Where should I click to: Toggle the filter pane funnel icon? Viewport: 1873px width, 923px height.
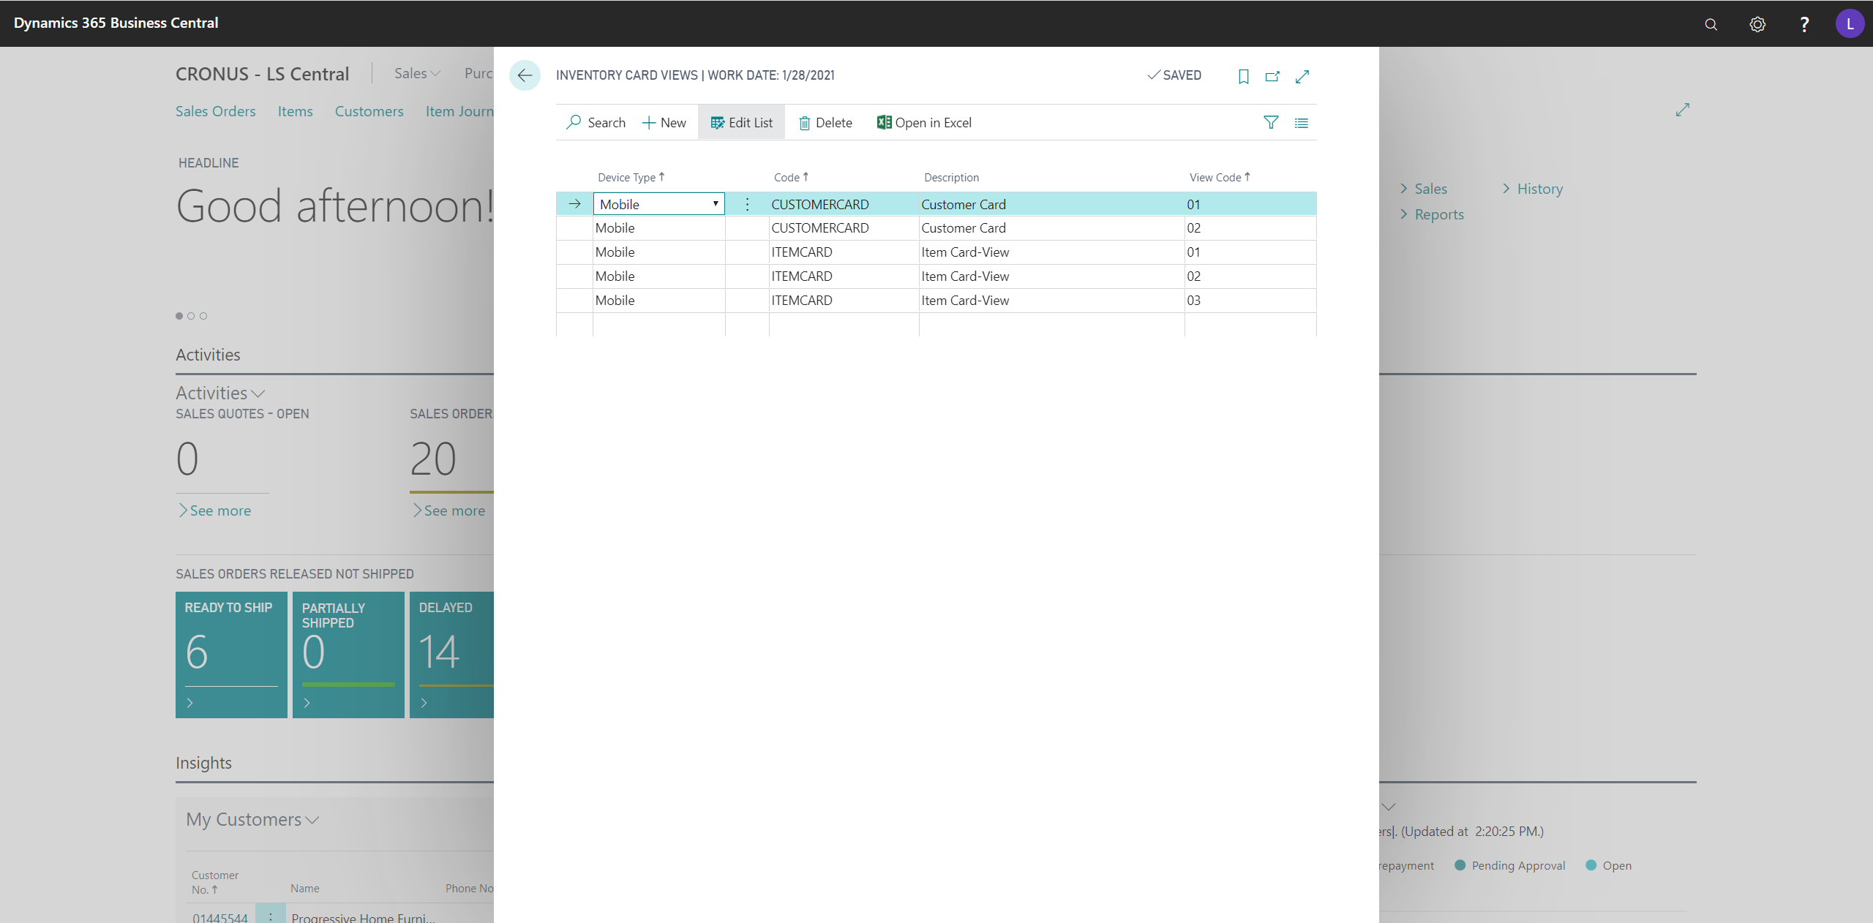1271,123
